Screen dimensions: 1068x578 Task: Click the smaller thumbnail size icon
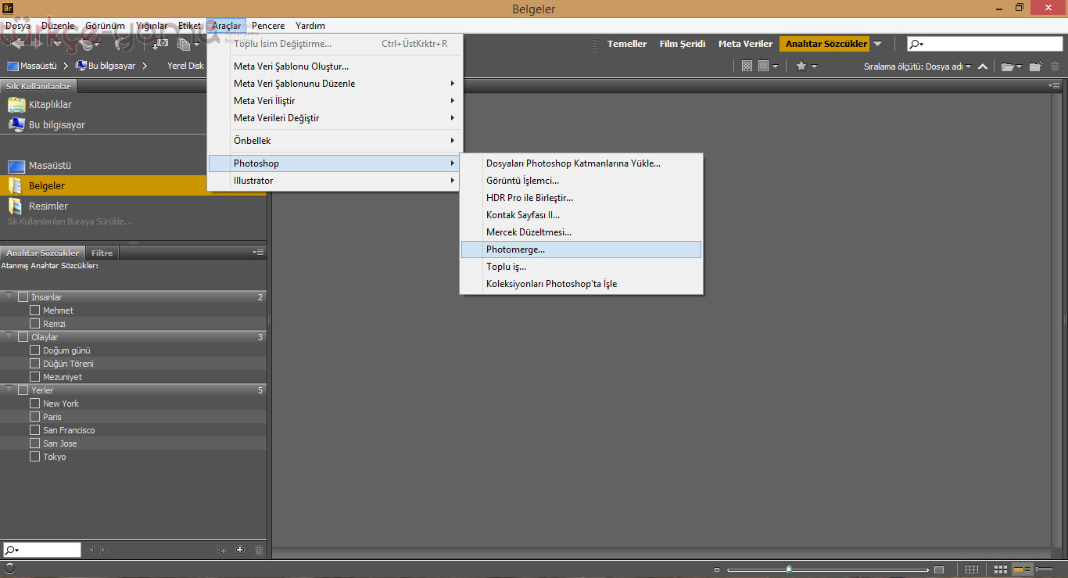(x=718, y=569)
